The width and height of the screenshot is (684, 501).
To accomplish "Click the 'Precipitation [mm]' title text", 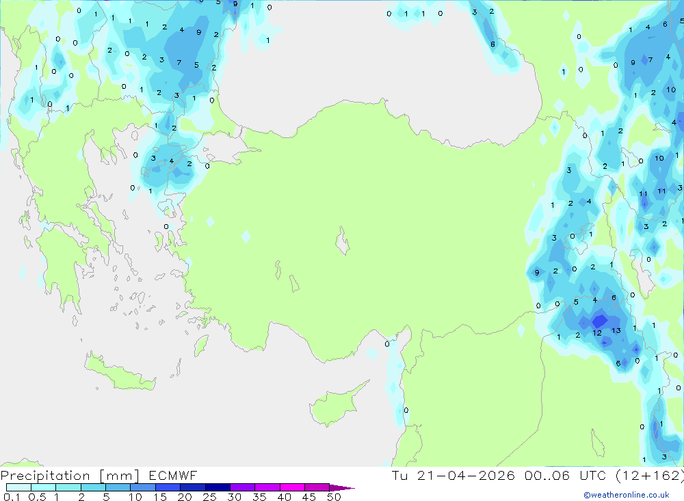I will coord(70,476).
